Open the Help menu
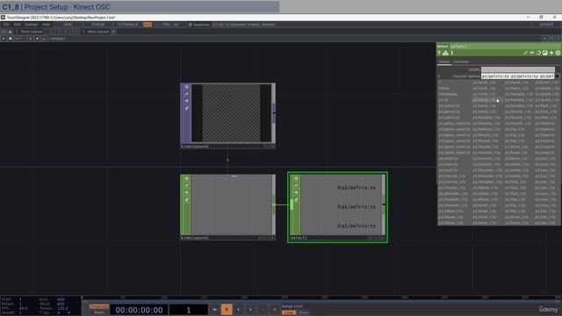The image size is (562, 316). (46, 25)
